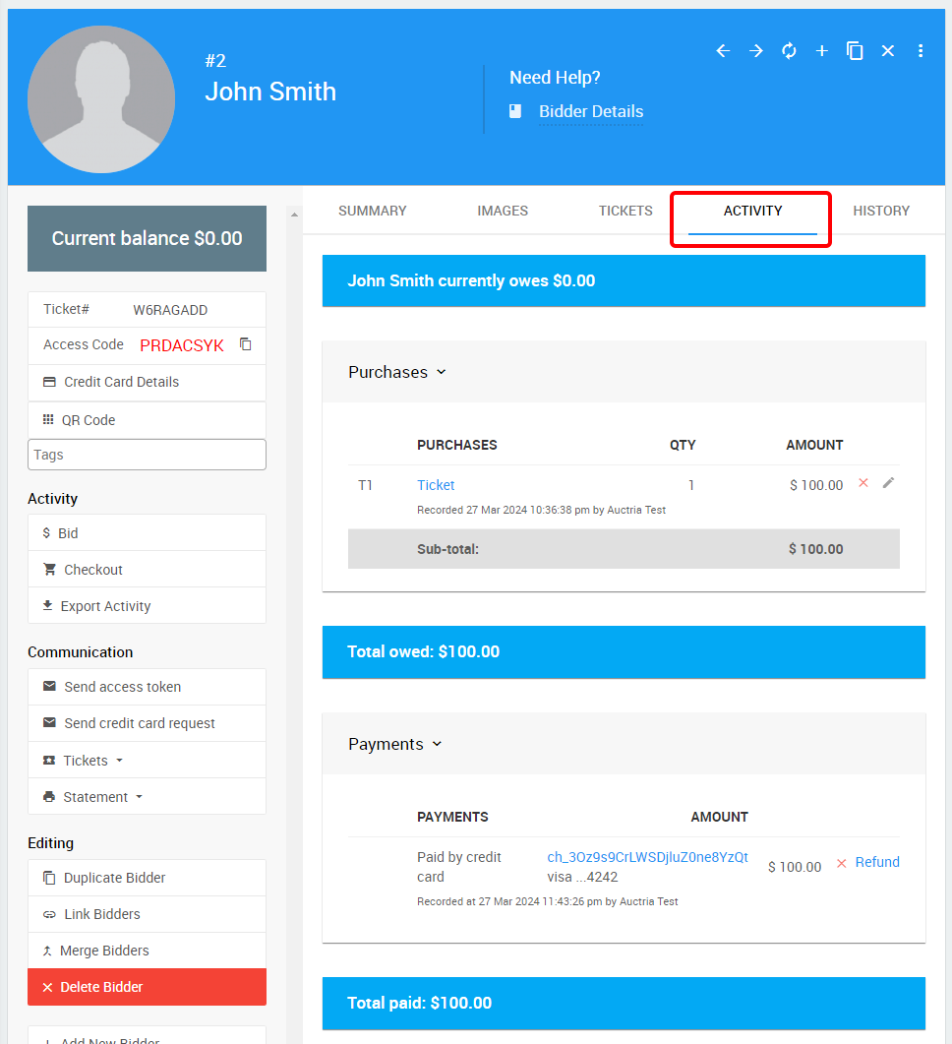Collapse the Payments section
This screenshot has height=1044, width=952.
(395, 744)
